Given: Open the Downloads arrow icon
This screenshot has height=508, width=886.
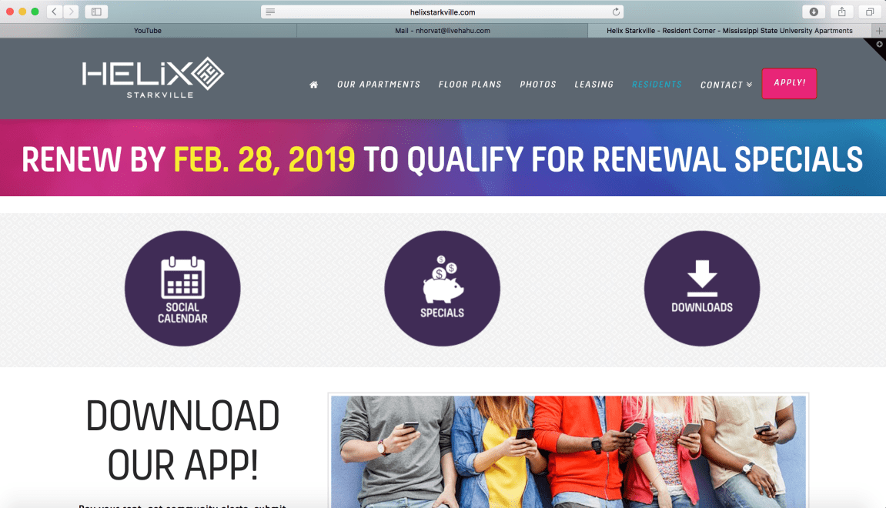Looking at the screenshot, I should (701, 289).
